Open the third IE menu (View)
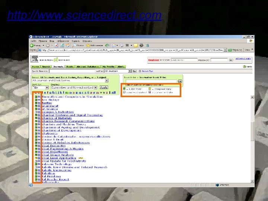Image resolution: width=268 pixels, height=201 pixels. click(52, 41)
